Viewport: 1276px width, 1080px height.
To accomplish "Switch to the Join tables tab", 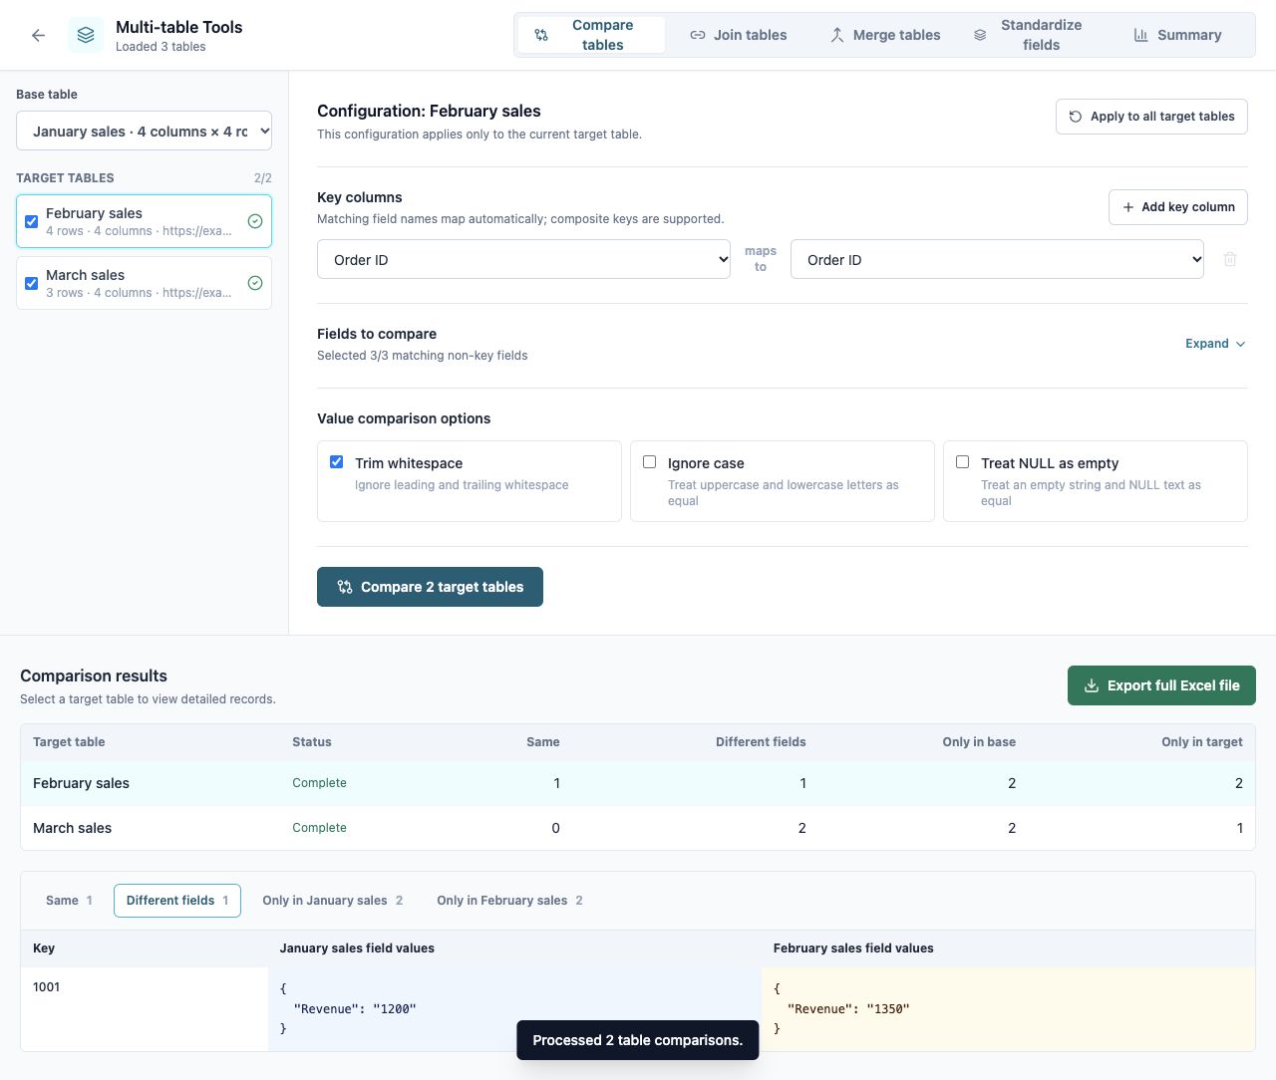I will tap(739, 35).
